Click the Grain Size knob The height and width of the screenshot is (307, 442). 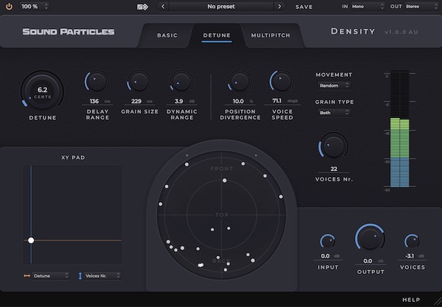[x=140, y=82]
